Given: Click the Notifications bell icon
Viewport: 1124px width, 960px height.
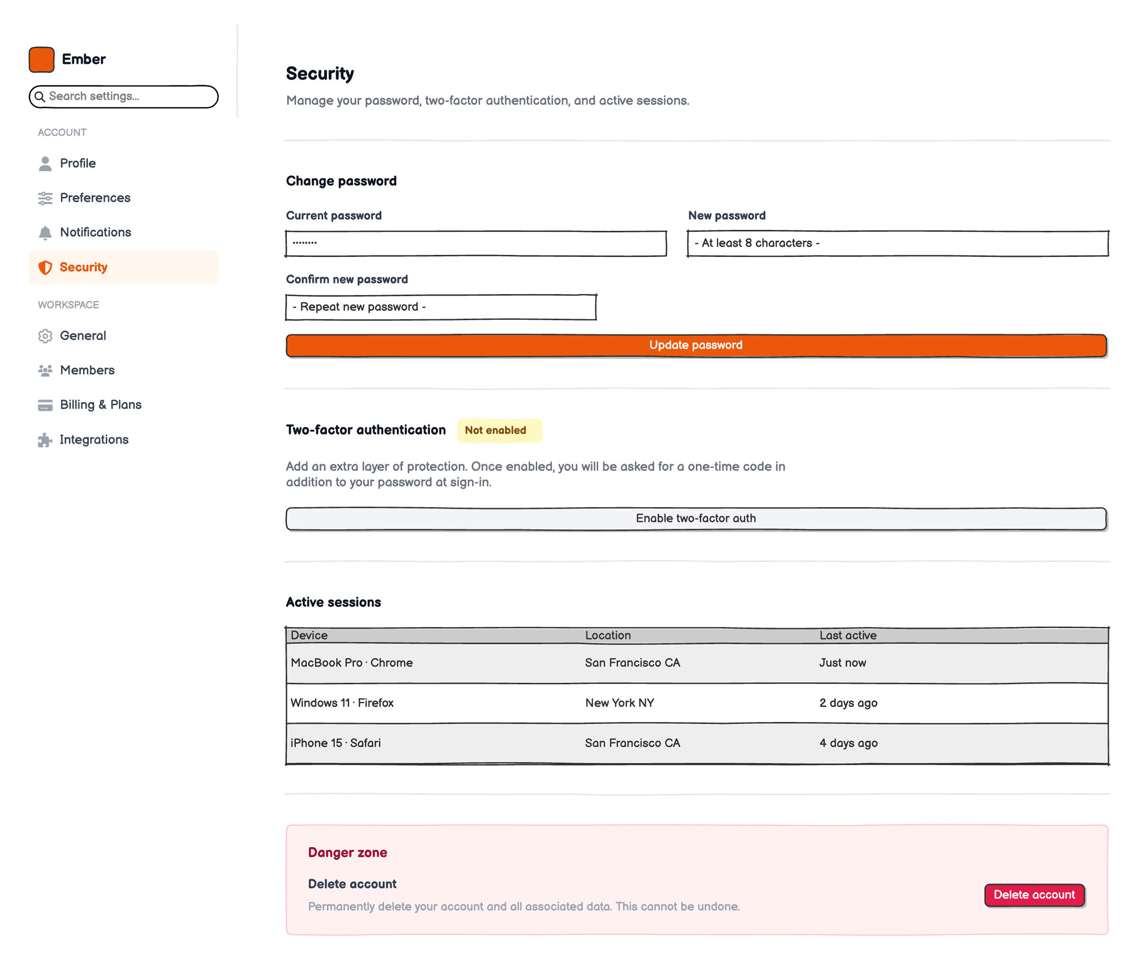Looking at the screenshot, I should [45, 233].
